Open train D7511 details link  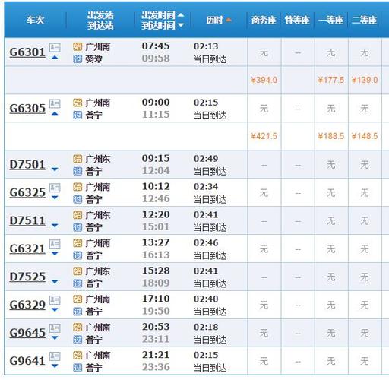click(27, 221)
